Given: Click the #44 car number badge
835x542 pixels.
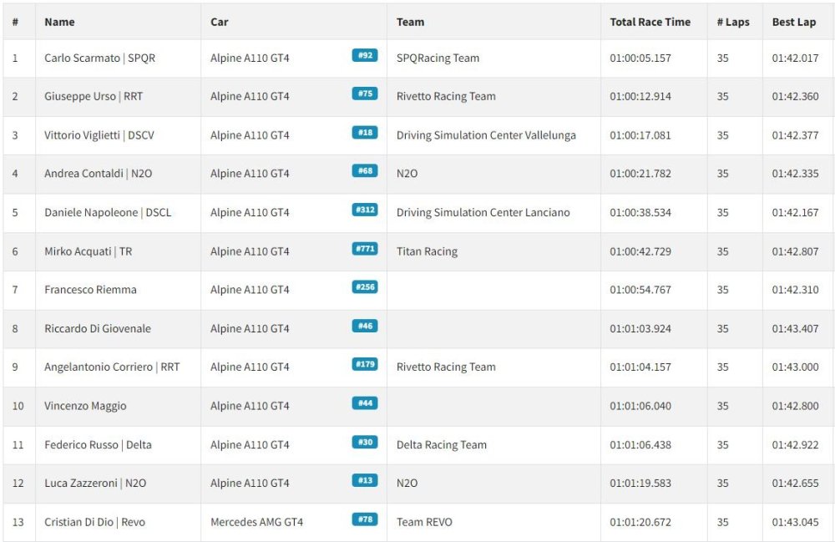Looking at the screenshot, I should [365, 403].
